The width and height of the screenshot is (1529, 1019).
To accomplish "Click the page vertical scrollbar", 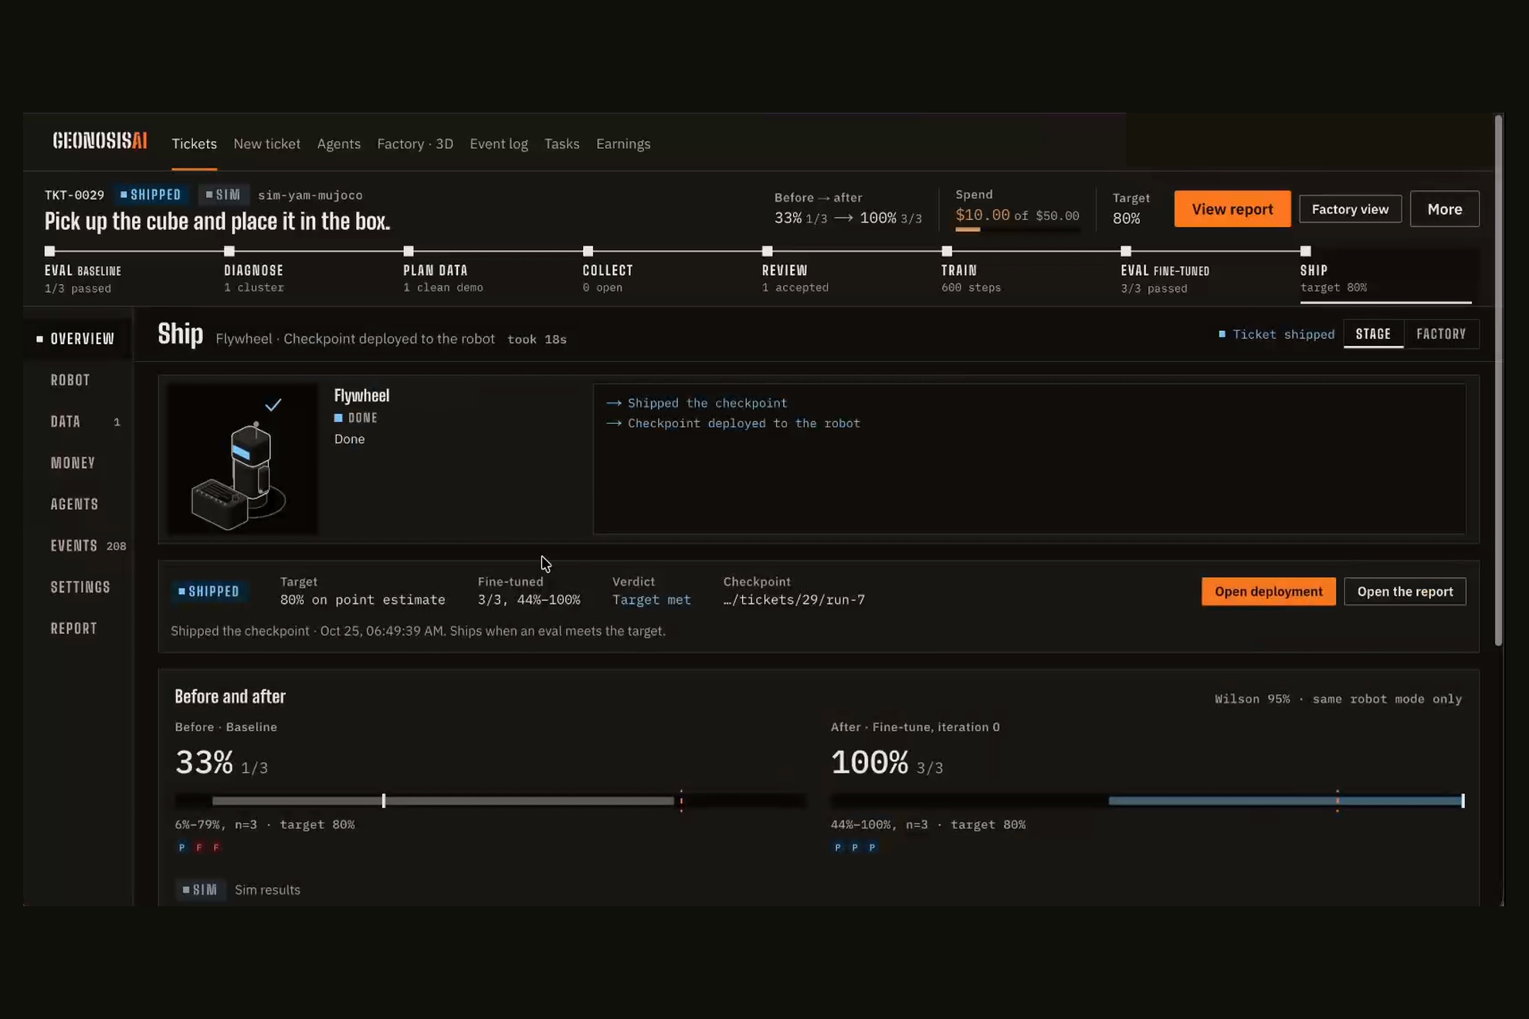I will (x=1498, y=380).
